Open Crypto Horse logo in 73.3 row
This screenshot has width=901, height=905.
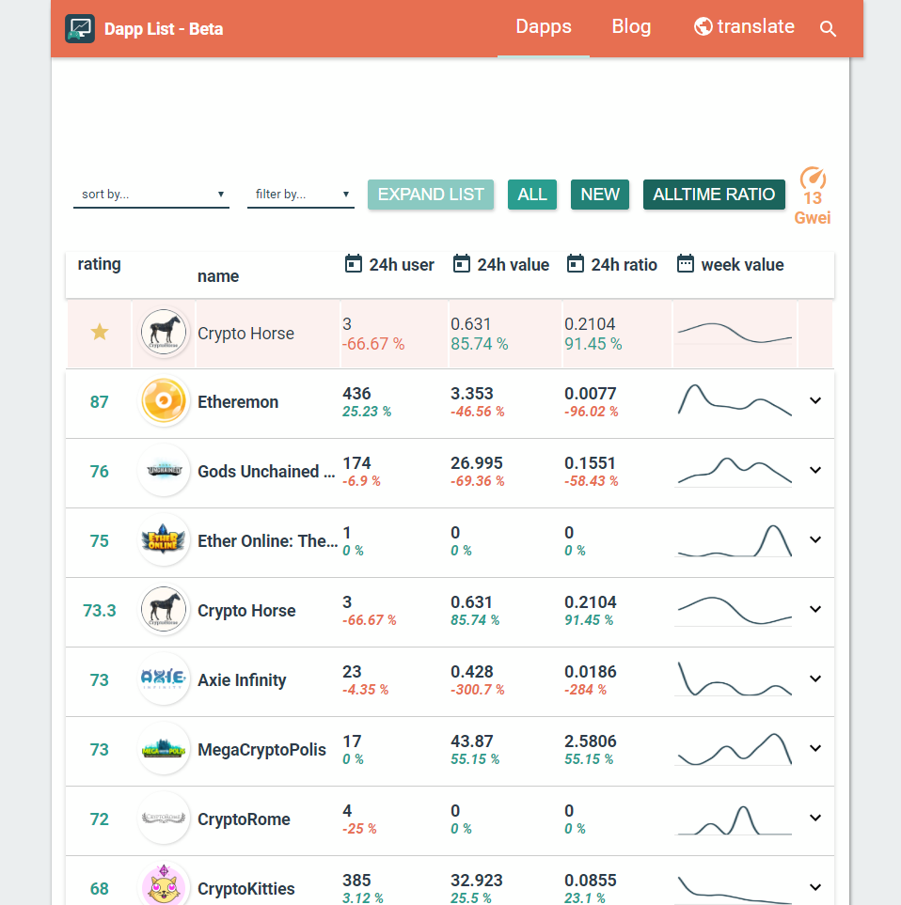point(164,610)
